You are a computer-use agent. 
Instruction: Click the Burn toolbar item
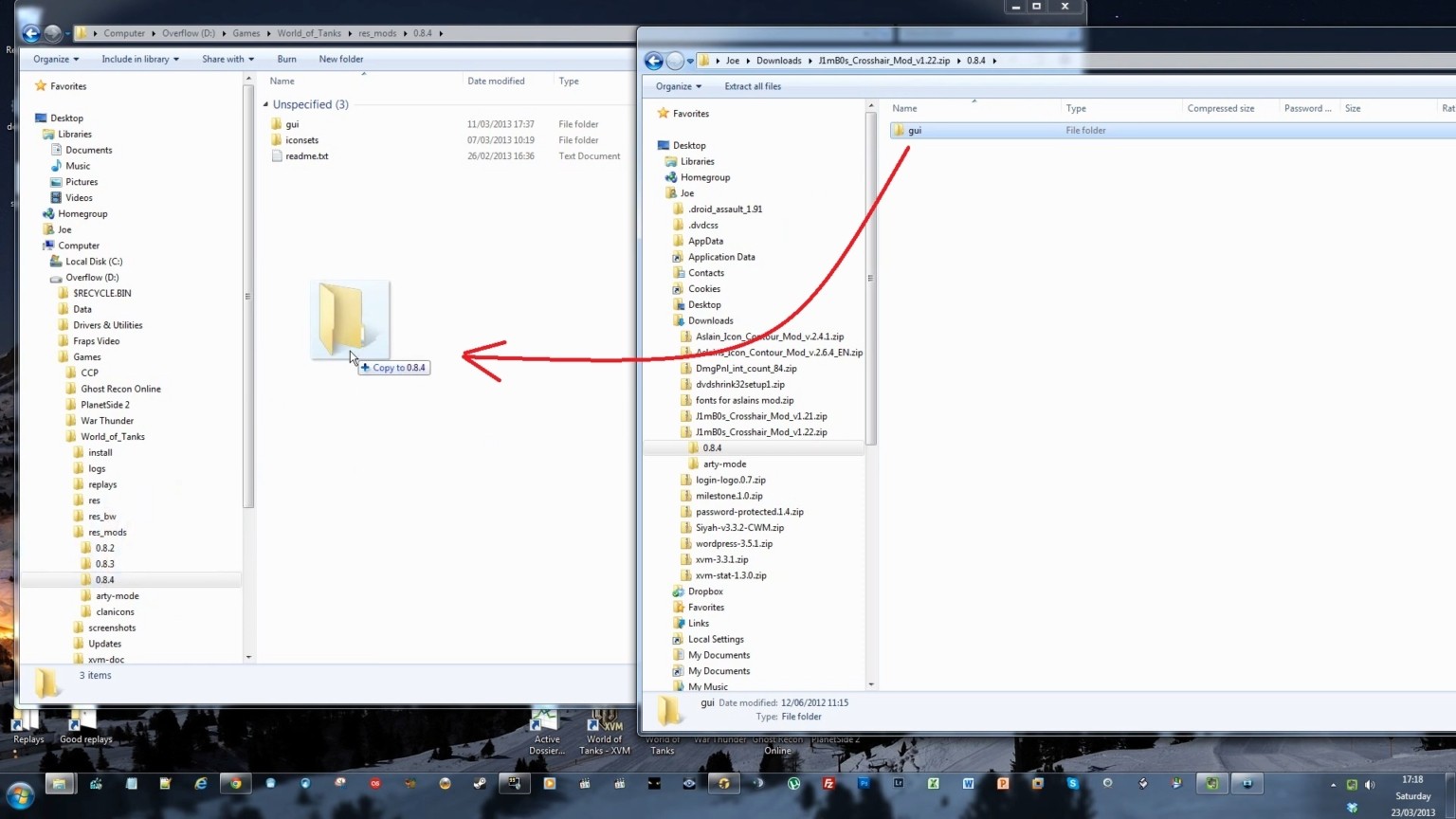pyautogui.click(x=286, y=59)
